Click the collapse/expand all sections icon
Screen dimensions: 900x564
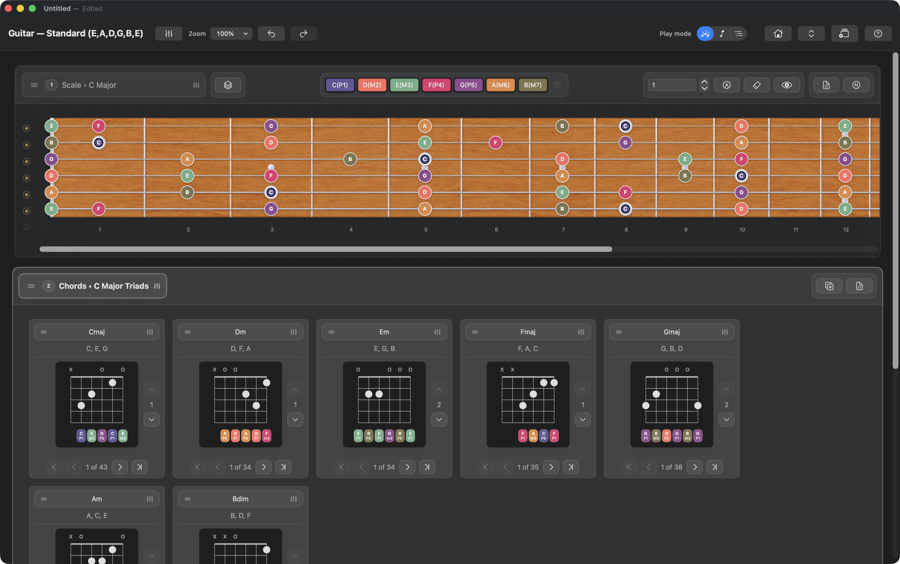[811, 34]
